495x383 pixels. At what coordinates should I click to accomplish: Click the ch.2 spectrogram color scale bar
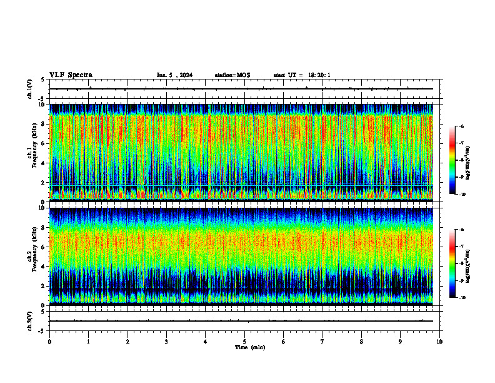452,263
